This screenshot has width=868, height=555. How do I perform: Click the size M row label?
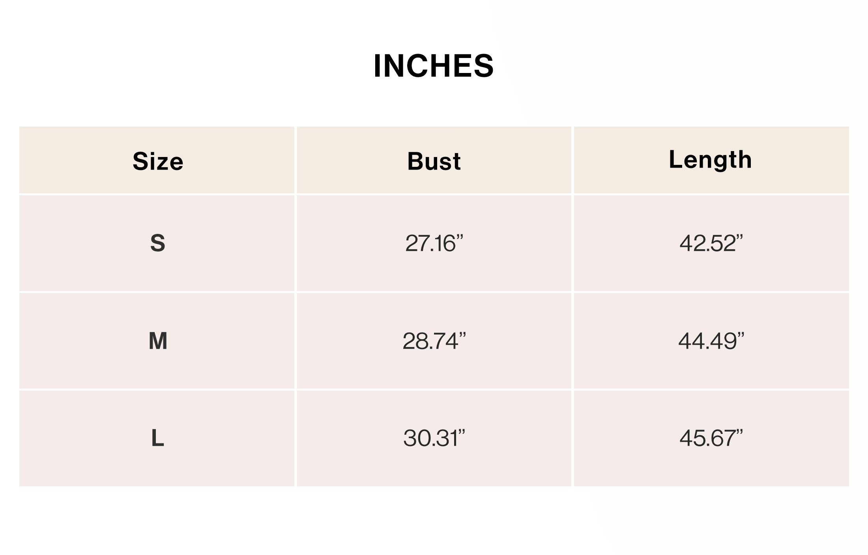point(158,341)
